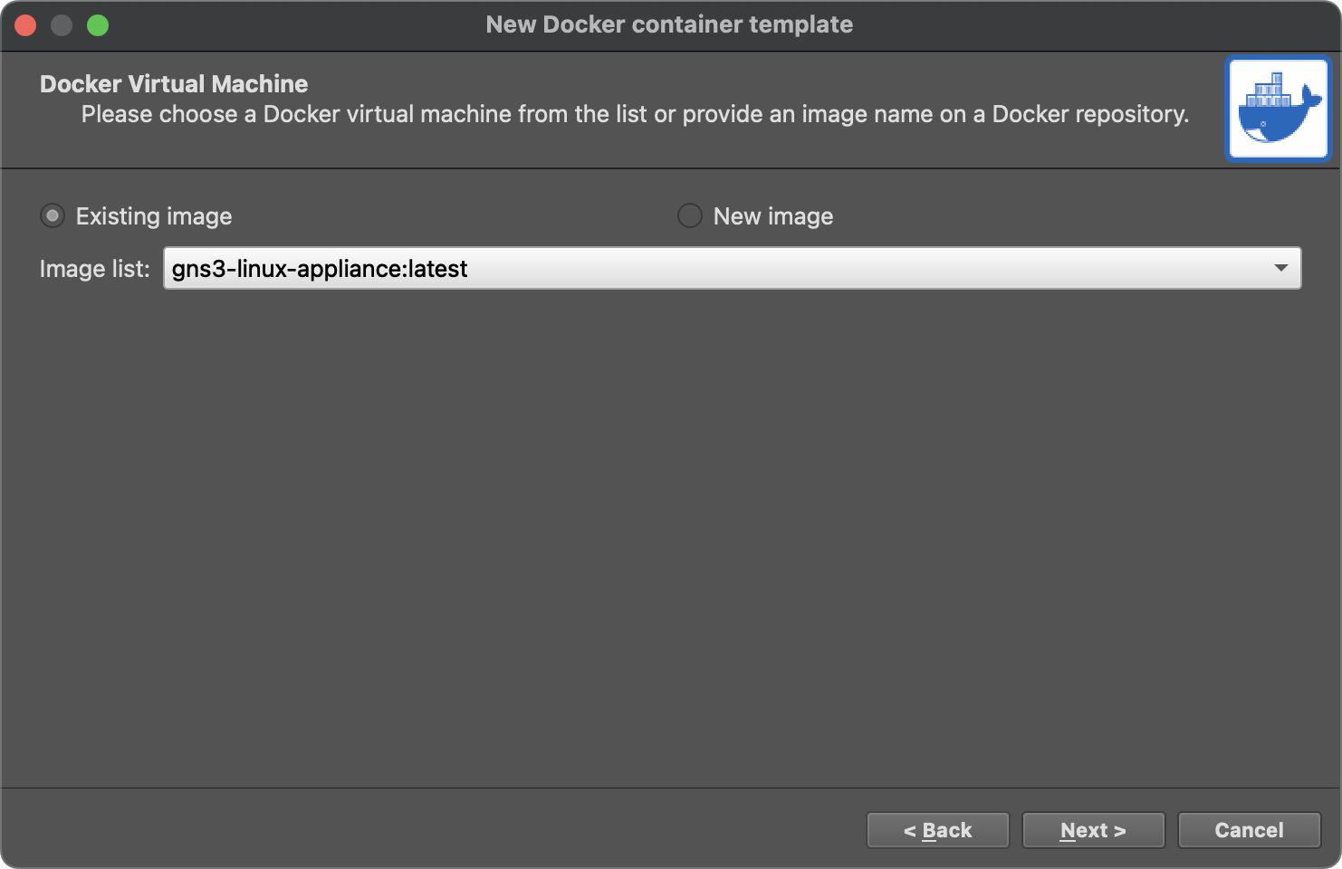This screenshot has width=1342, height=869.
Task: Maximize the window with the green button
Action: (x=98, y=25)
